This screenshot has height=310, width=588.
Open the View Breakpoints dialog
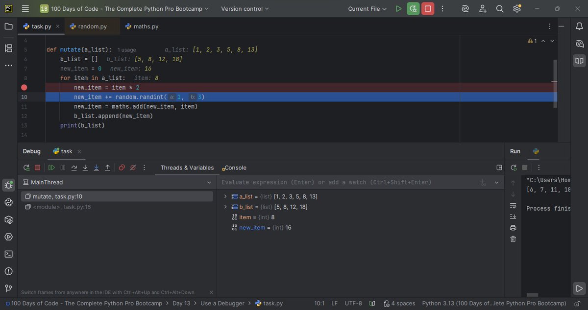tap(122, 167)
